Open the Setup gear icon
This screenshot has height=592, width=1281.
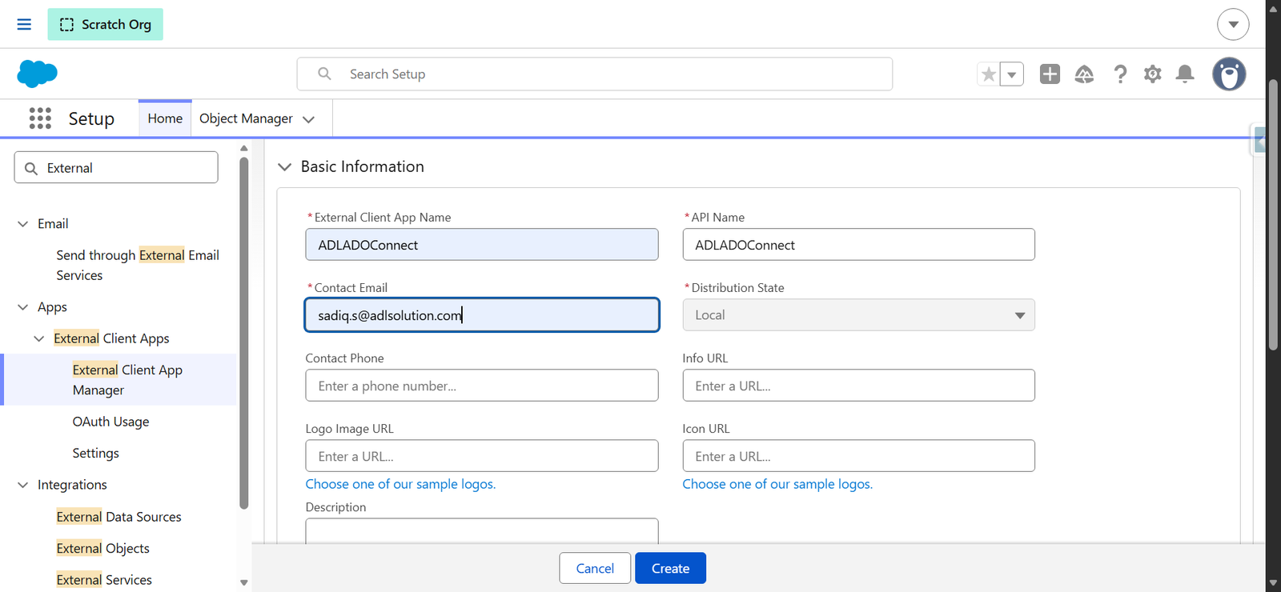(x=1152, y=74)
